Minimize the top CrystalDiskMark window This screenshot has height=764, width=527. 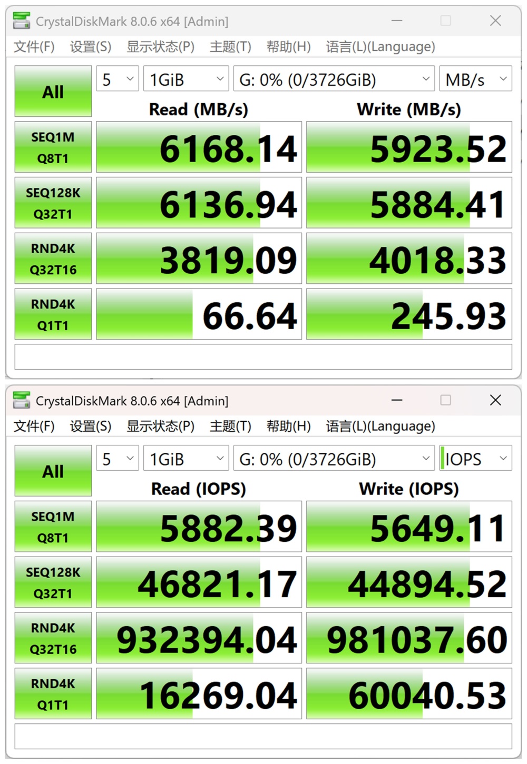pyautogui.click(x=397, y=21)
